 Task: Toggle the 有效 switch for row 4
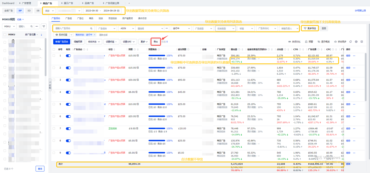point(68,92)
